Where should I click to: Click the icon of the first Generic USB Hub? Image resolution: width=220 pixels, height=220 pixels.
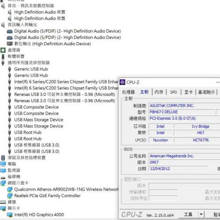click(x=10, y=69)
